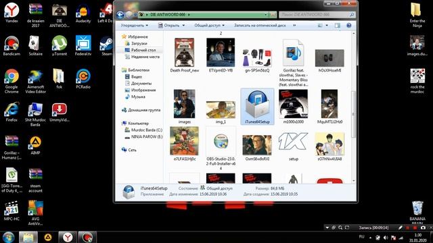This screenshot has height=243, width=433.
Task: Open address bar history dropdown
Action: (266, 15)
